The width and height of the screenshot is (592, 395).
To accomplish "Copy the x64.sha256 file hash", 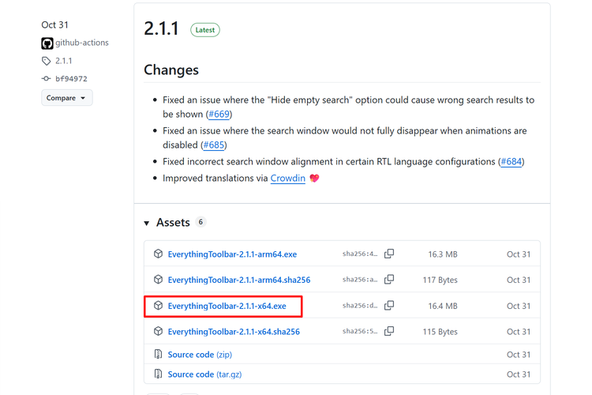I will (x=389, y=332).
